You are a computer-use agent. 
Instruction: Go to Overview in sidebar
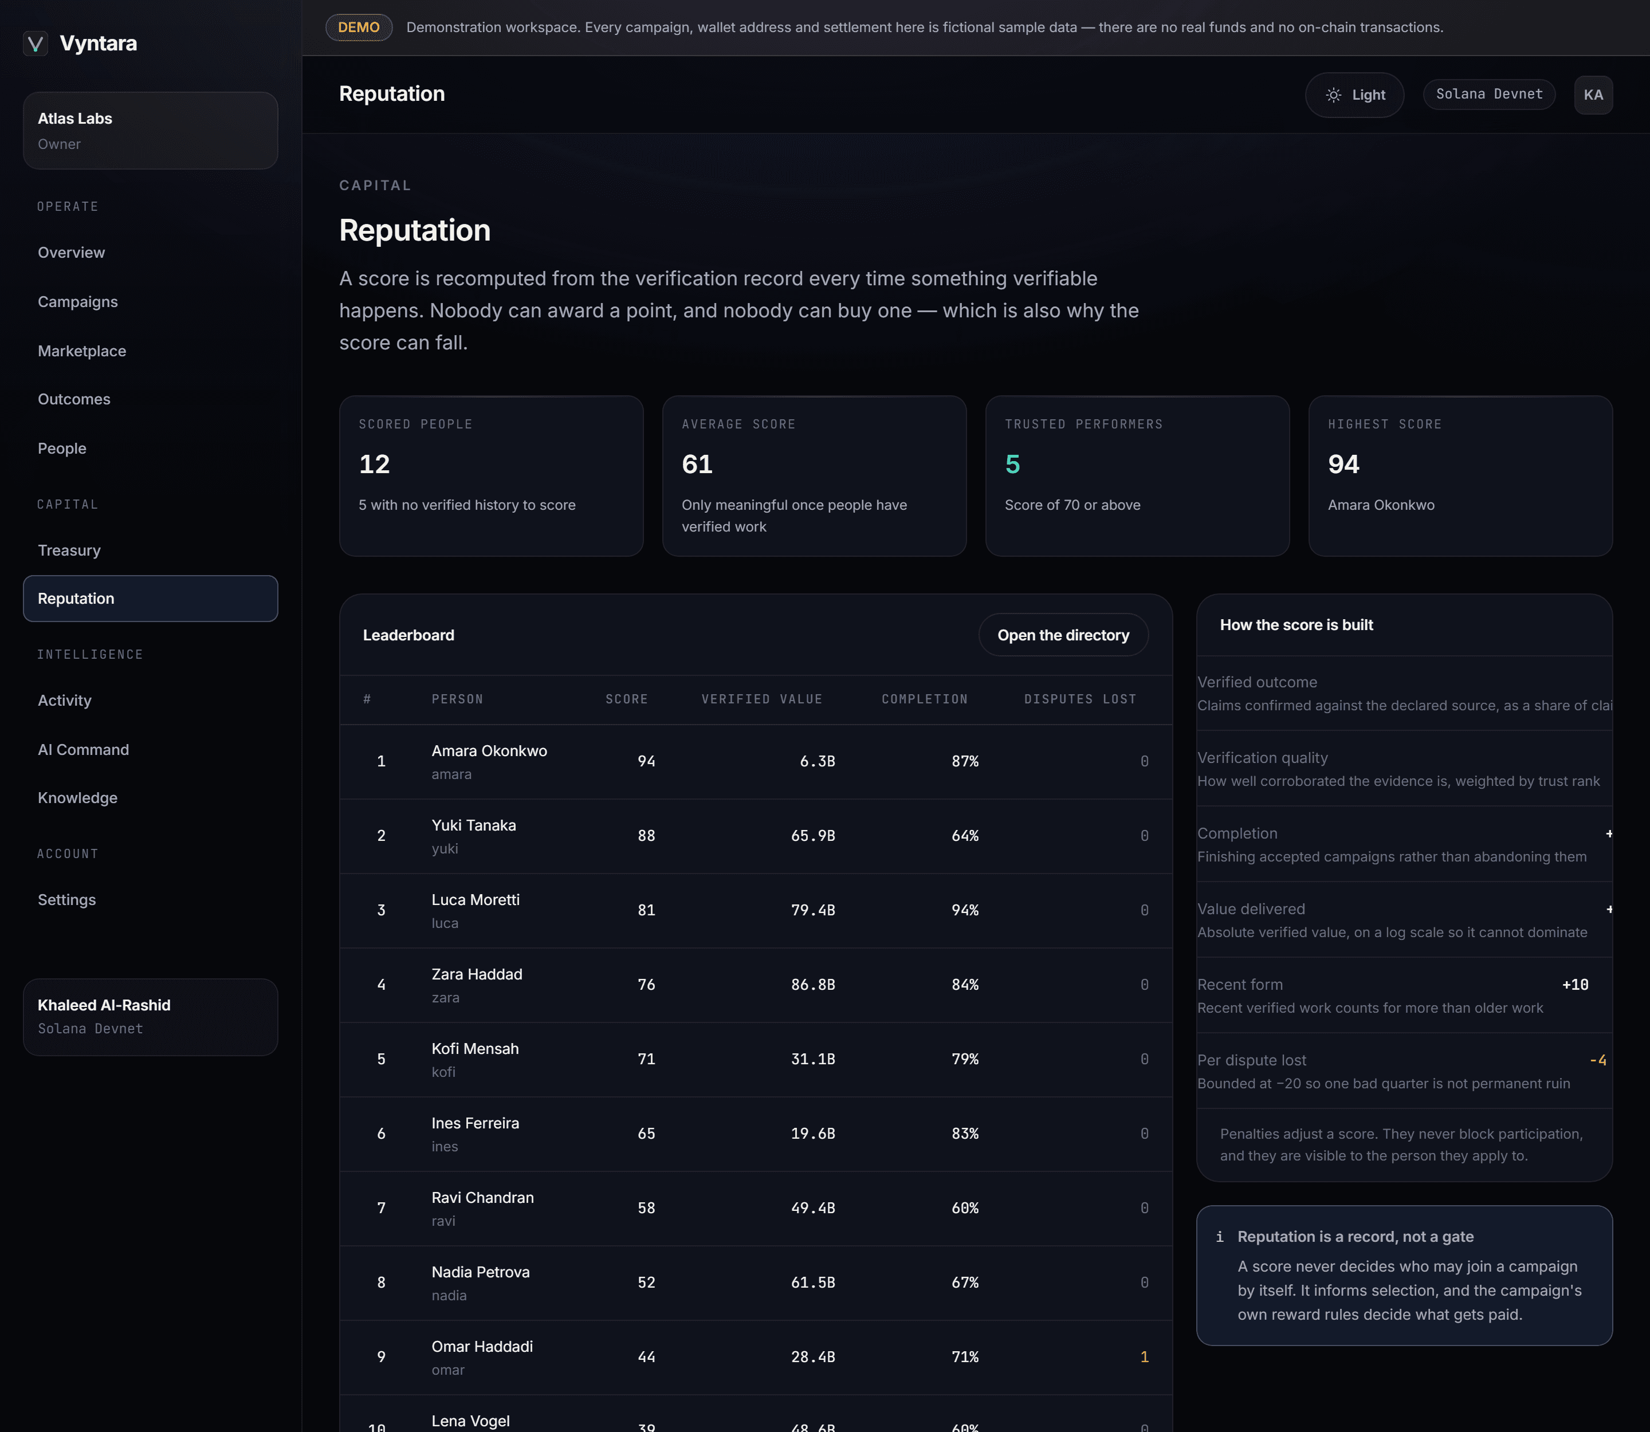[150, 253]
